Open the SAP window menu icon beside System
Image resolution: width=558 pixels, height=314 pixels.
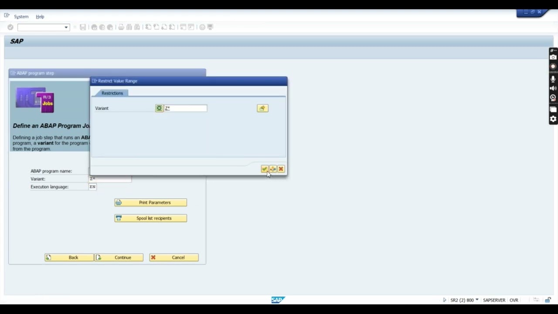(x=7, y=16)
